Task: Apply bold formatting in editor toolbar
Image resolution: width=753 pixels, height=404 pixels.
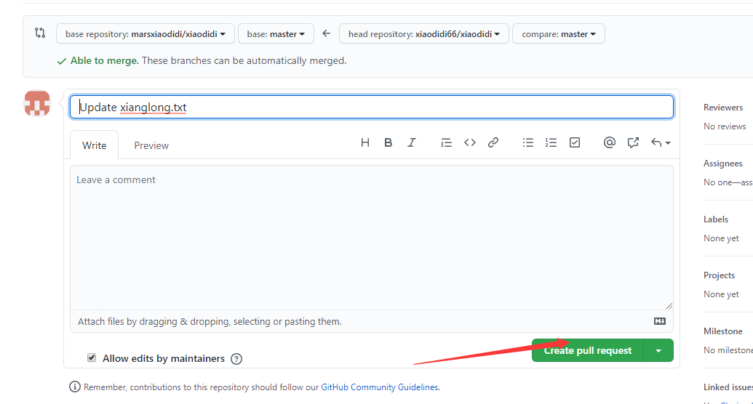Action: 389,142
